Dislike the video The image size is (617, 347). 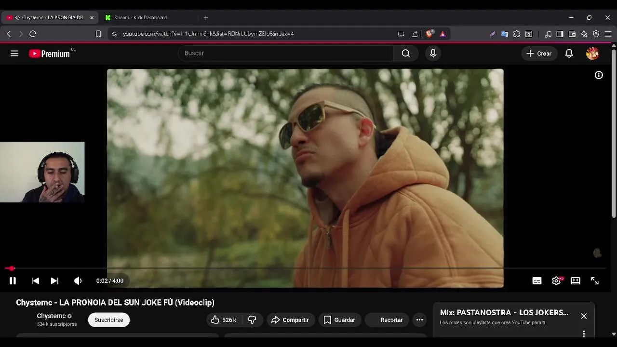(252, 320)
